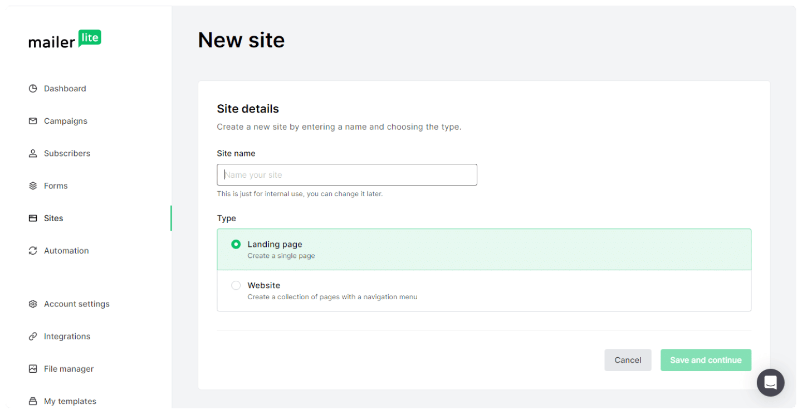Click the Forms stacked layers icon

[x=33, y=186]
